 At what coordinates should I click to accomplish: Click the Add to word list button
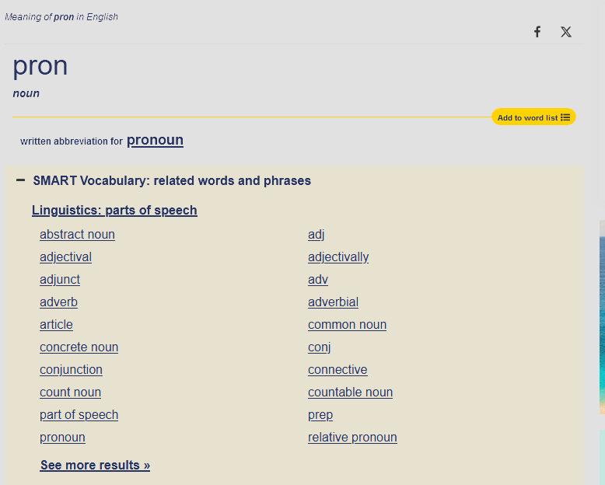(x=533, y=117)
